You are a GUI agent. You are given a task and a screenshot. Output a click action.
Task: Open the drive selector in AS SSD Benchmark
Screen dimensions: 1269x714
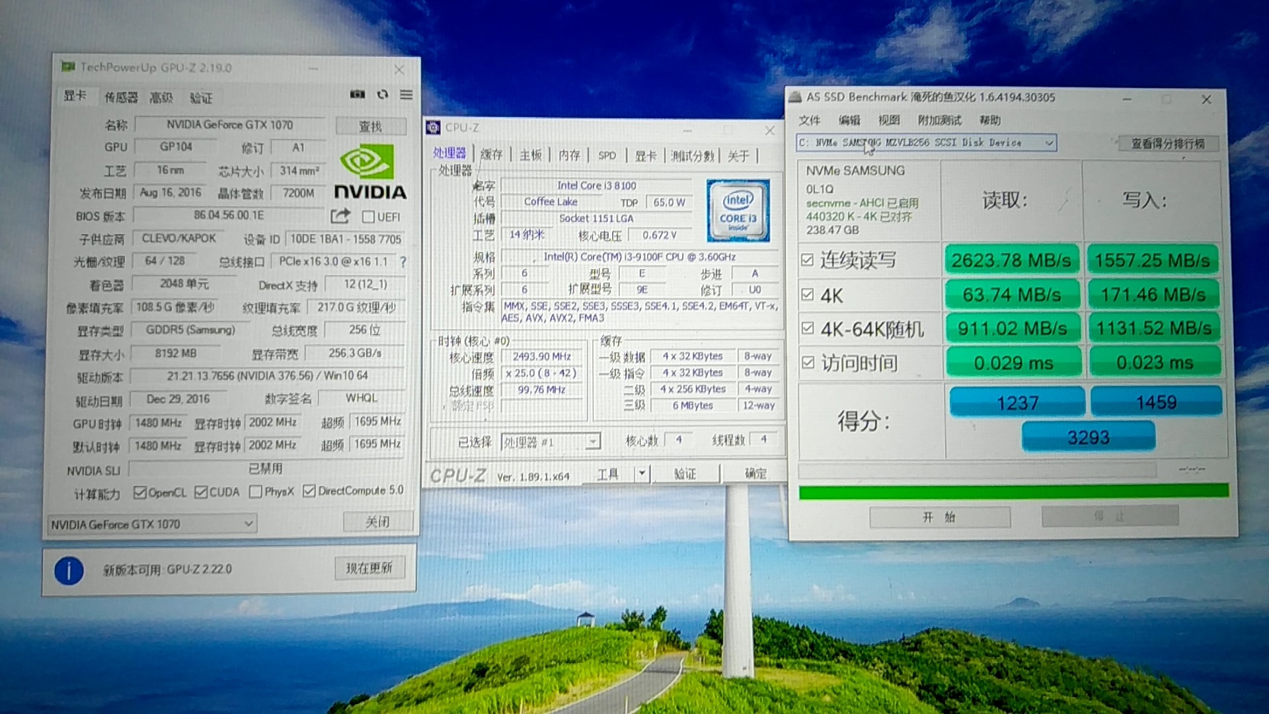(x=1050, y=143)
